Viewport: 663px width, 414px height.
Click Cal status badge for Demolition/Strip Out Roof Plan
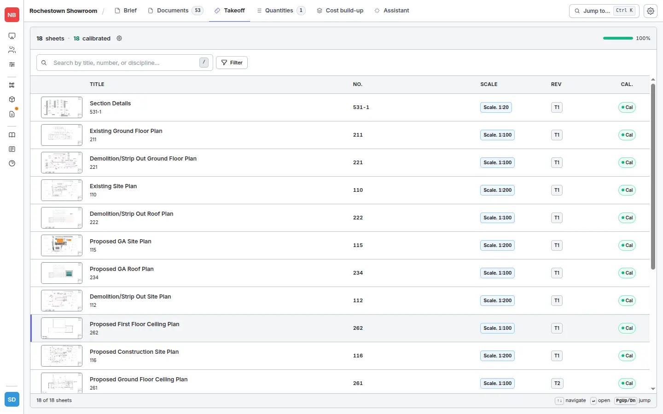[x=627, y=218]
